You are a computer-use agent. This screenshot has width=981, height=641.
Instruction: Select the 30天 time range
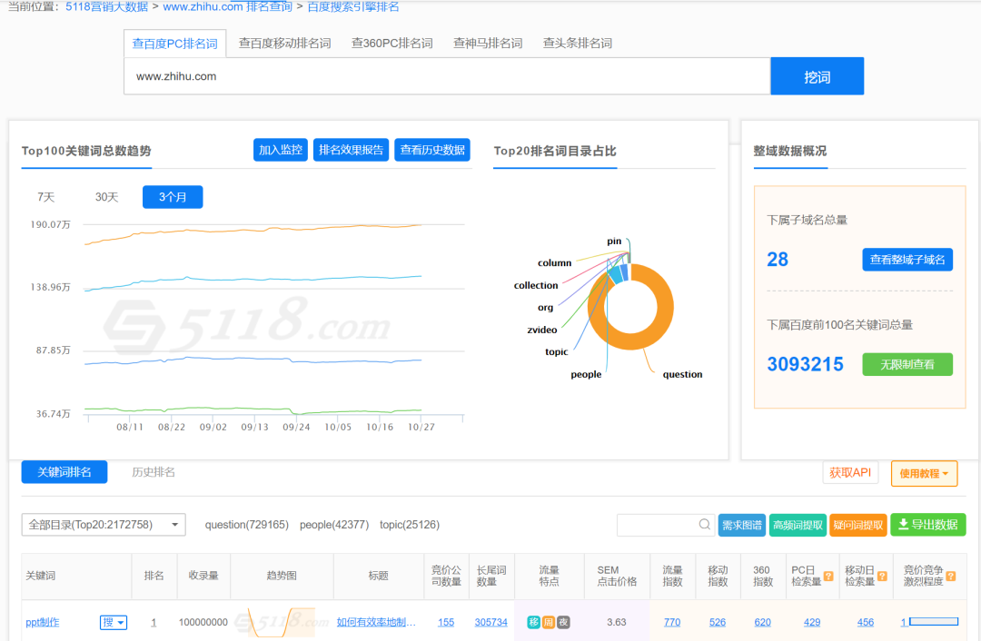pyautogui.click(x=106, y=197)
